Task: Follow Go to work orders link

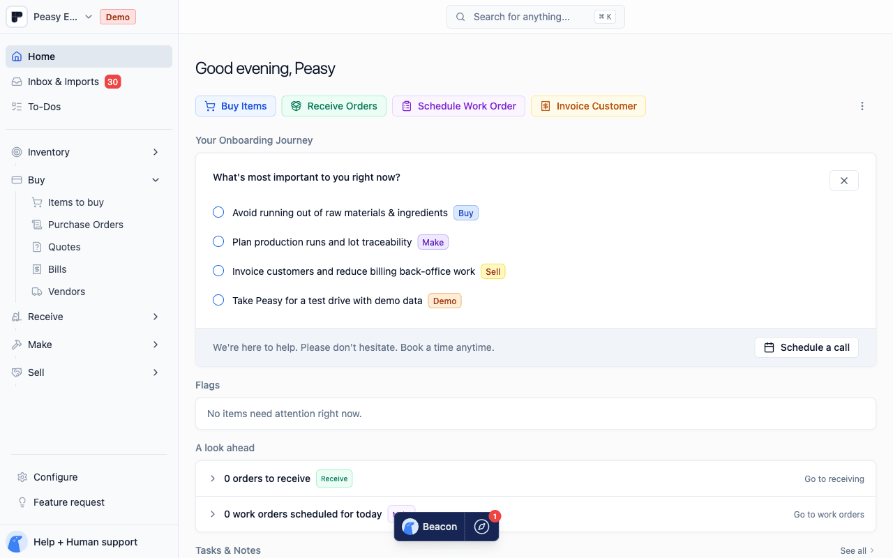Action: pyautogui.click(x=829, y=515)
